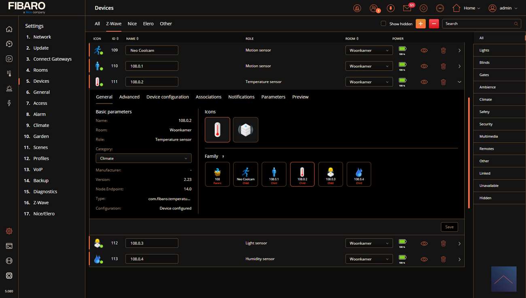Viewport: 526px width, 298px height.
Task: Click the device list vertical scrollbar
Action: tap(469, 153)
